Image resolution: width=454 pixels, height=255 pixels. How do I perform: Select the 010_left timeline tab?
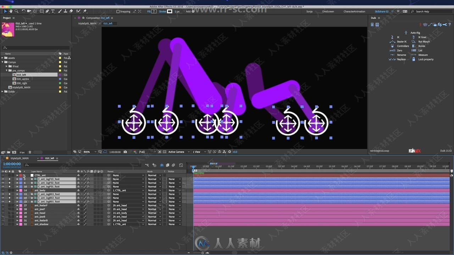point(49,158)
